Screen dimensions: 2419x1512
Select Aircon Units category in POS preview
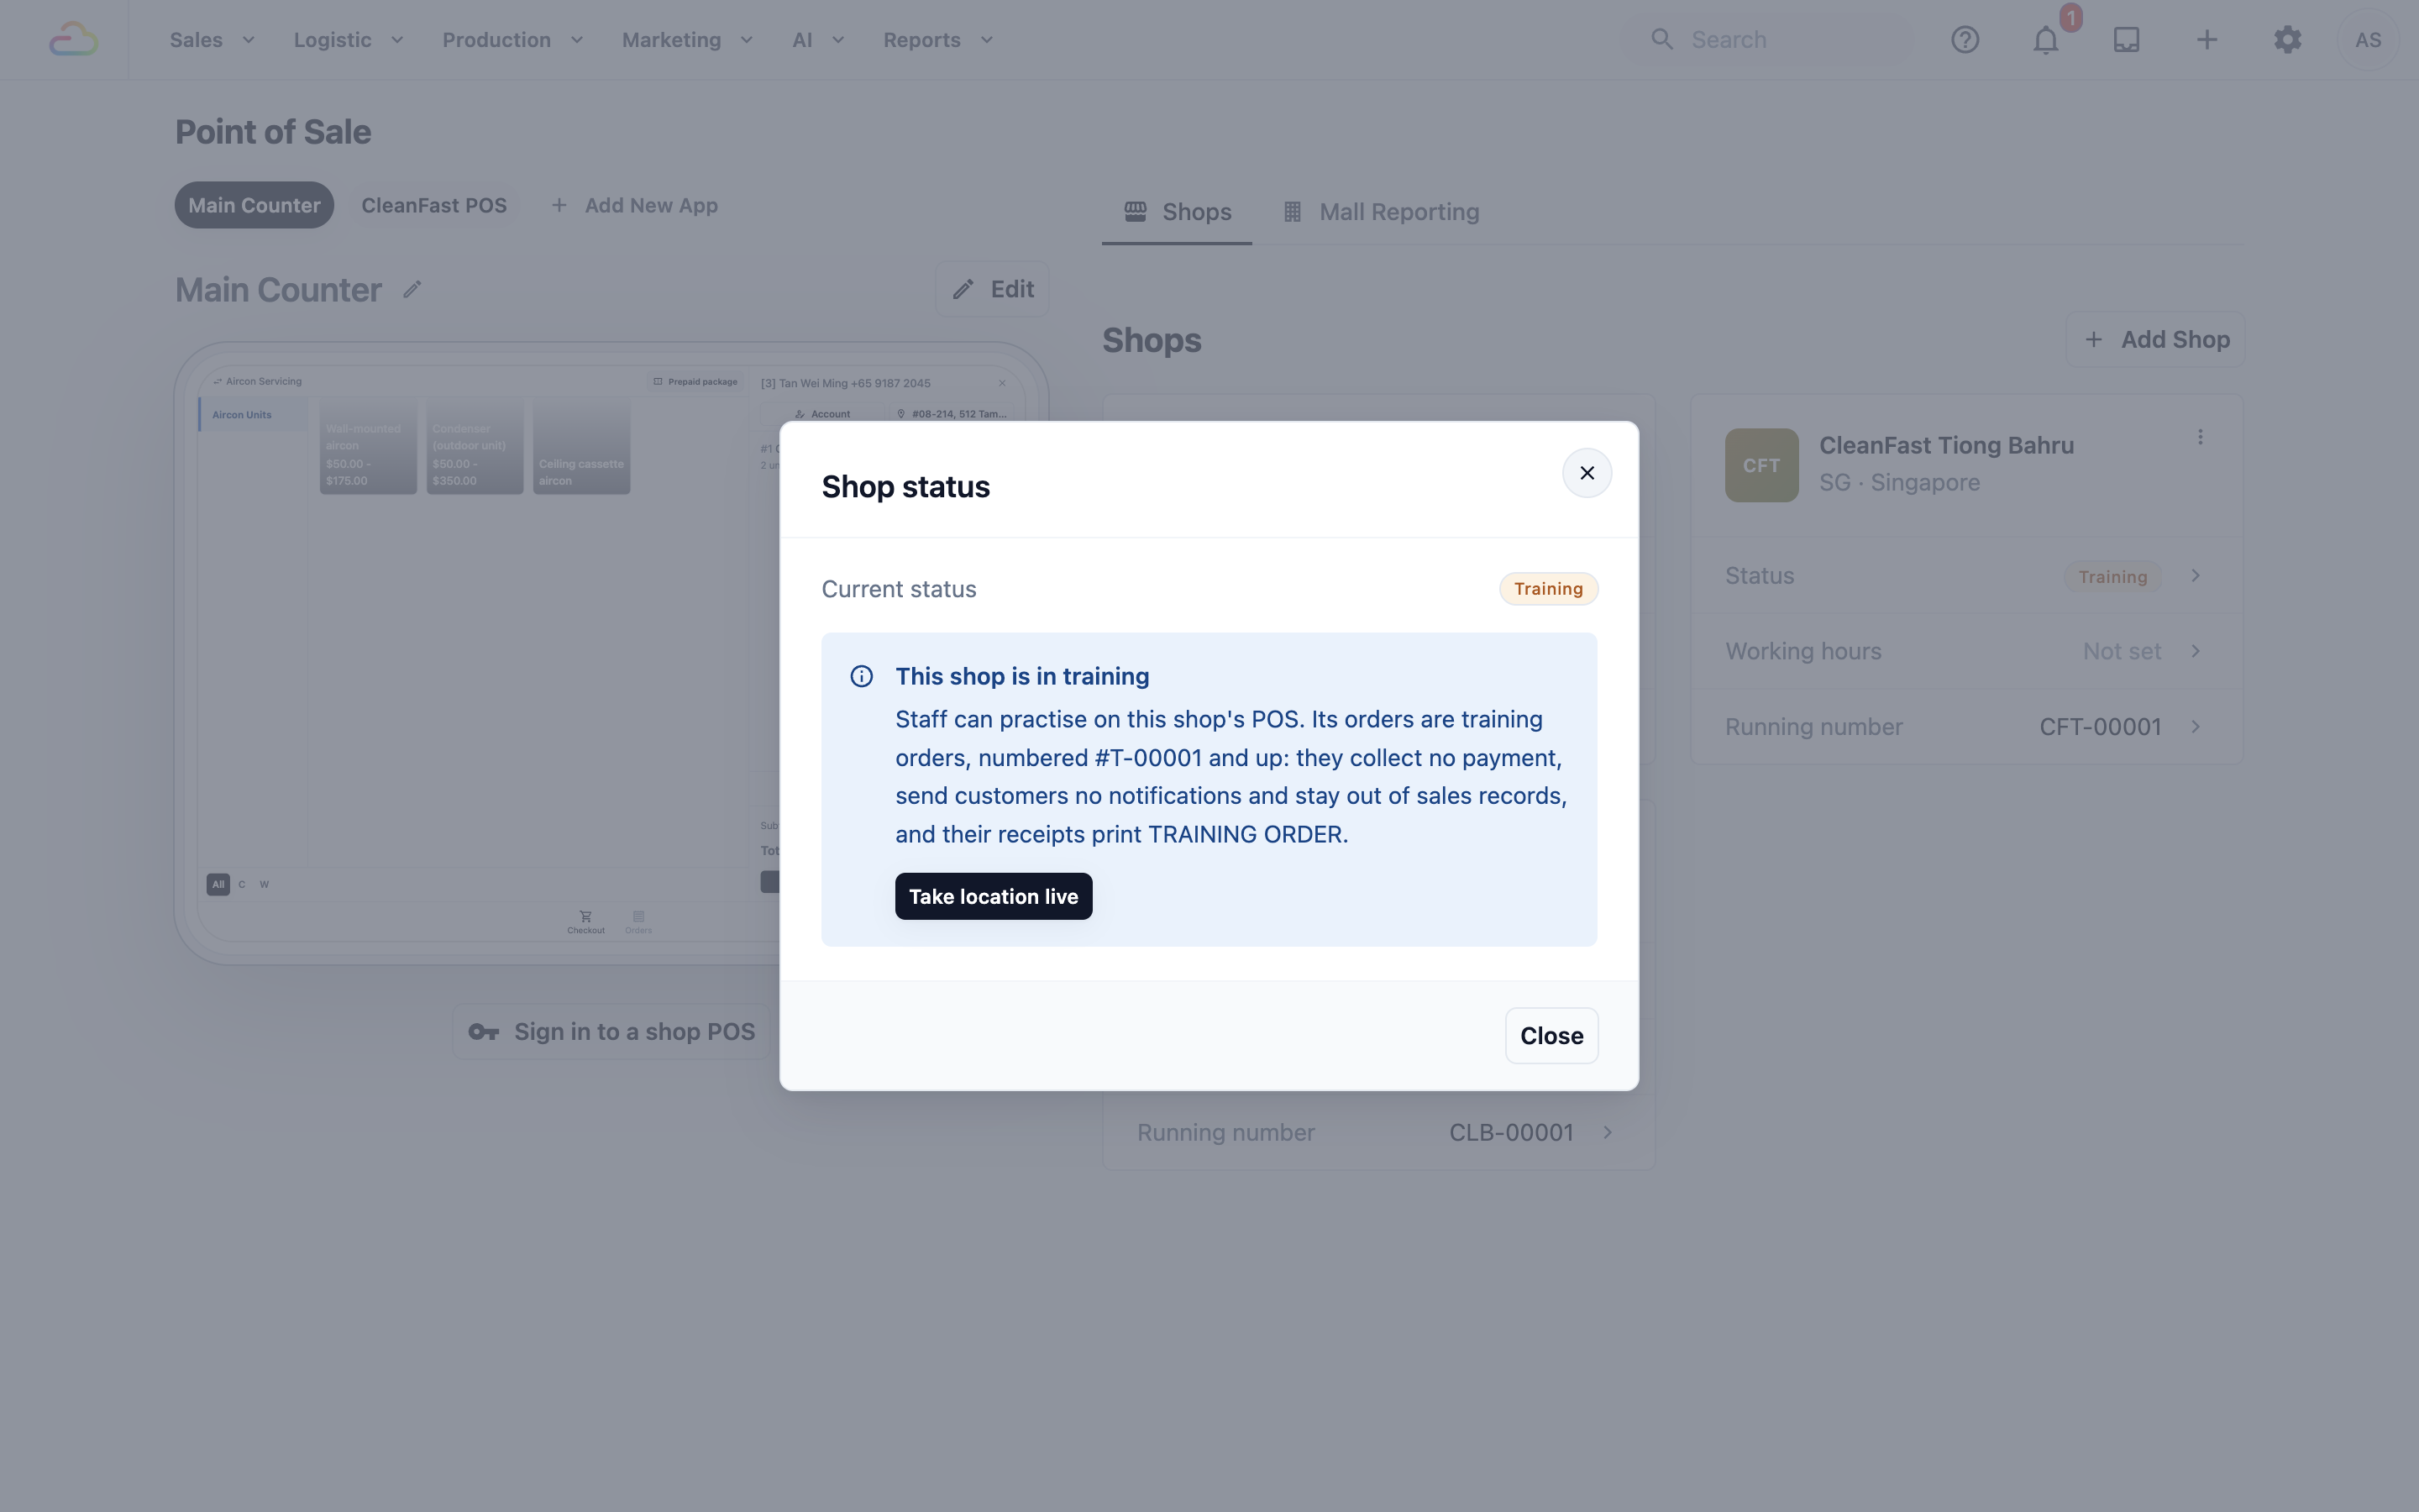pos(253,415)
